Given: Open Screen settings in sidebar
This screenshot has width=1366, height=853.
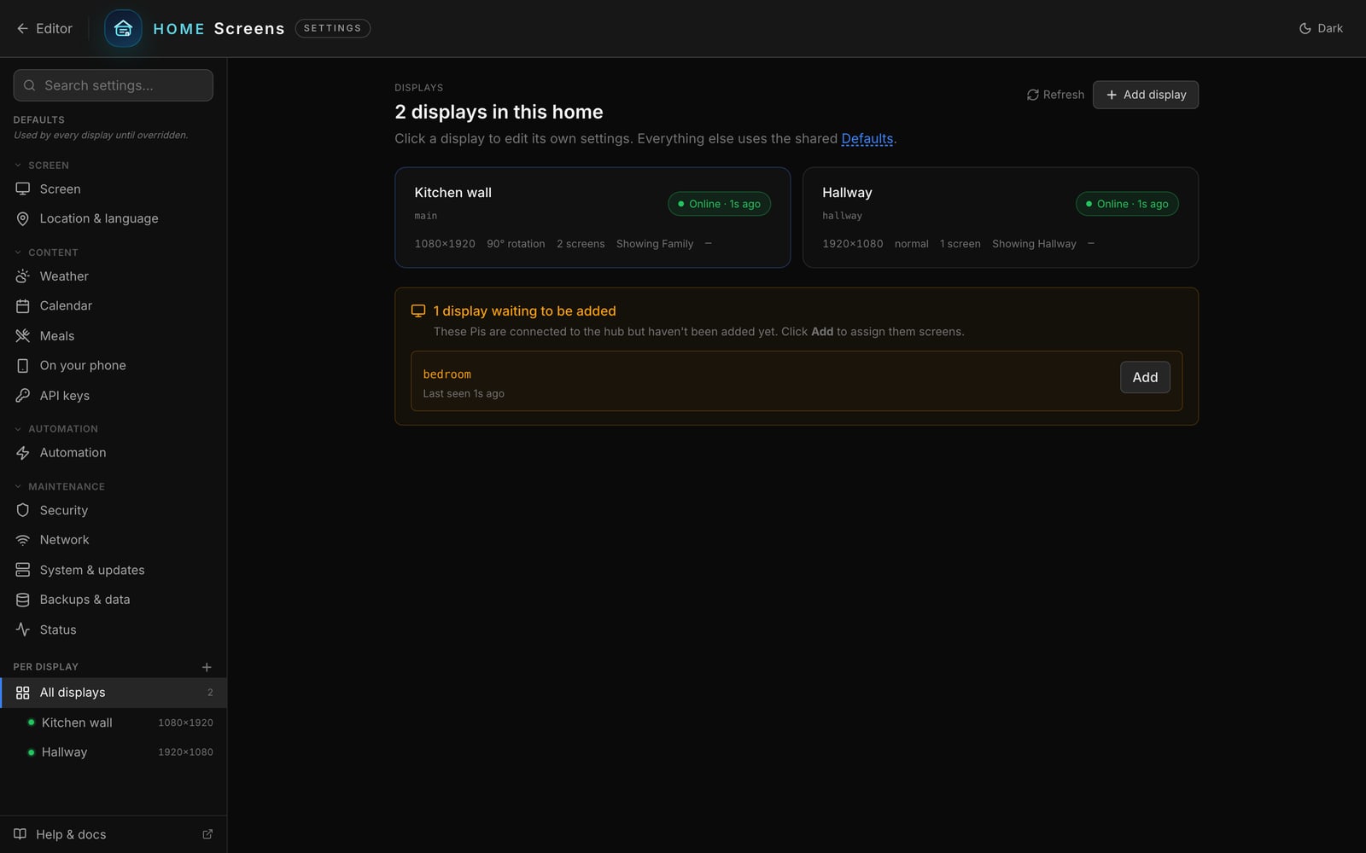Looking at the screenshot, I should point(114,189).
